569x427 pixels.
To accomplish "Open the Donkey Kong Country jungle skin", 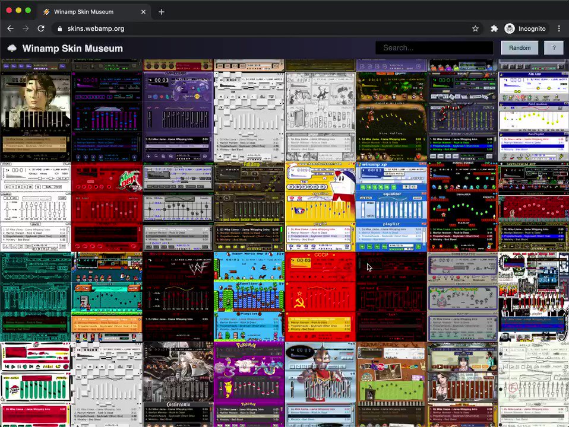I will coord(391,116).
